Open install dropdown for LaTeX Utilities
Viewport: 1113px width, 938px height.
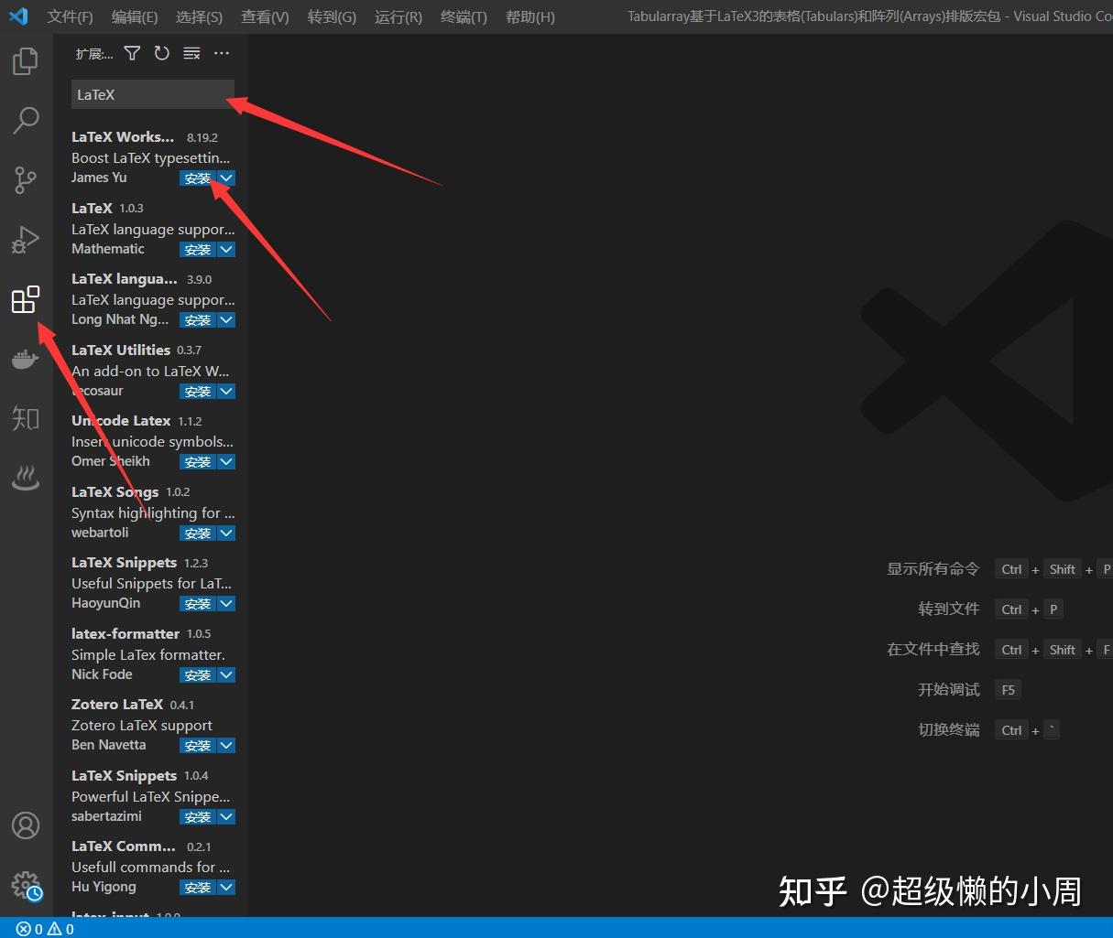click(x=225, y=391)
